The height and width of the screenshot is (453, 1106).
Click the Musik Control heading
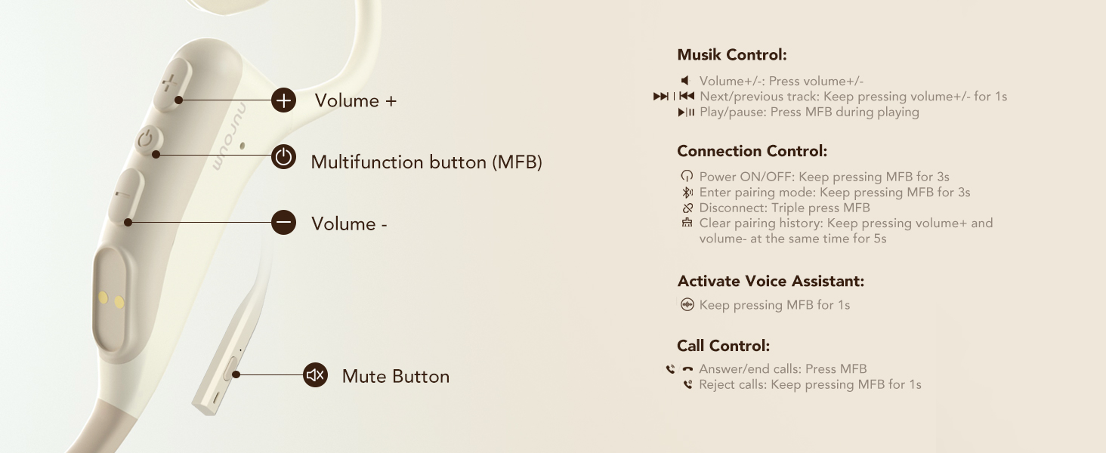click(x=732, y=55)
